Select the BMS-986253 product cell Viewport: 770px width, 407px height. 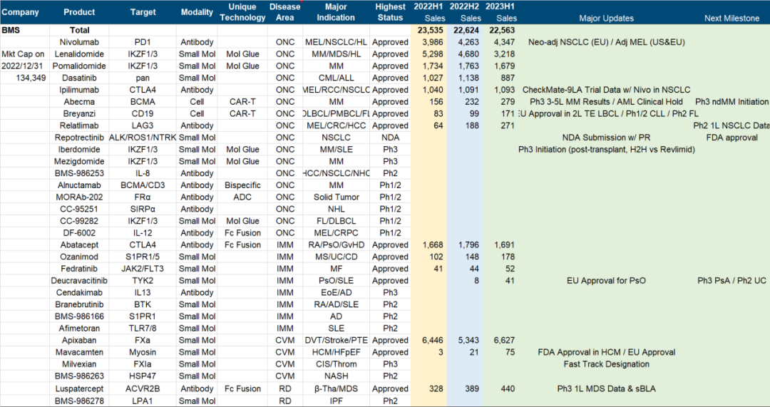tap(79, 173)
